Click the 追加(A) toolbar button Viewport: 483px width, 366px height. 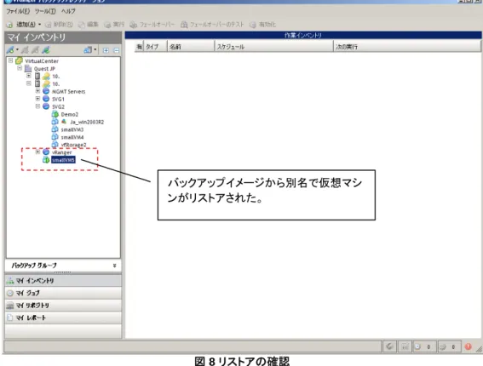tap(21, 25)
